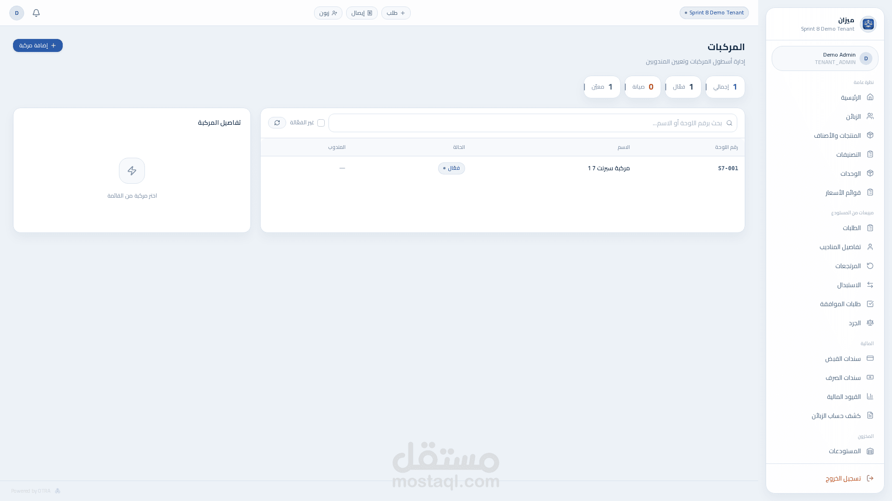Click the home icon for الرئيسية

coord(870,97)
